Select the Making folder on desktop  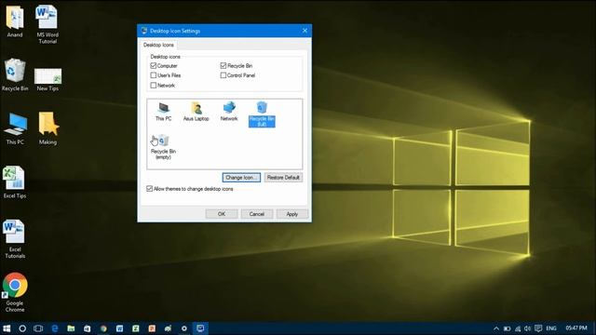pos(47,128)
